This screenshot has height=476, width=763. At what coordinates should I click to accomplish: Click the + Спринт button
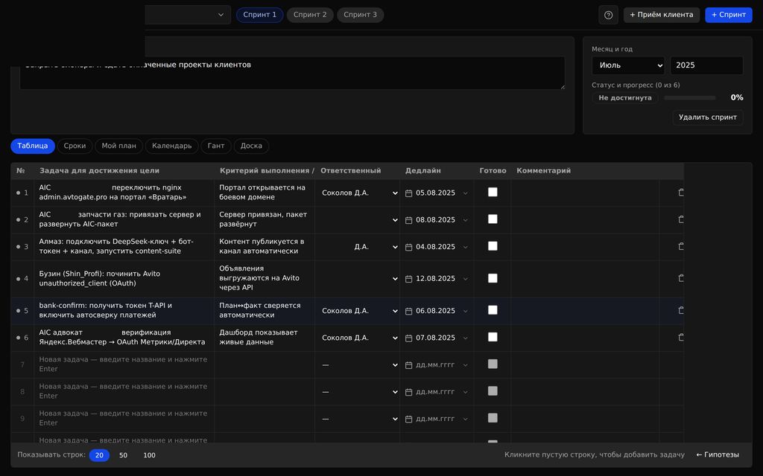pos(729,15)
